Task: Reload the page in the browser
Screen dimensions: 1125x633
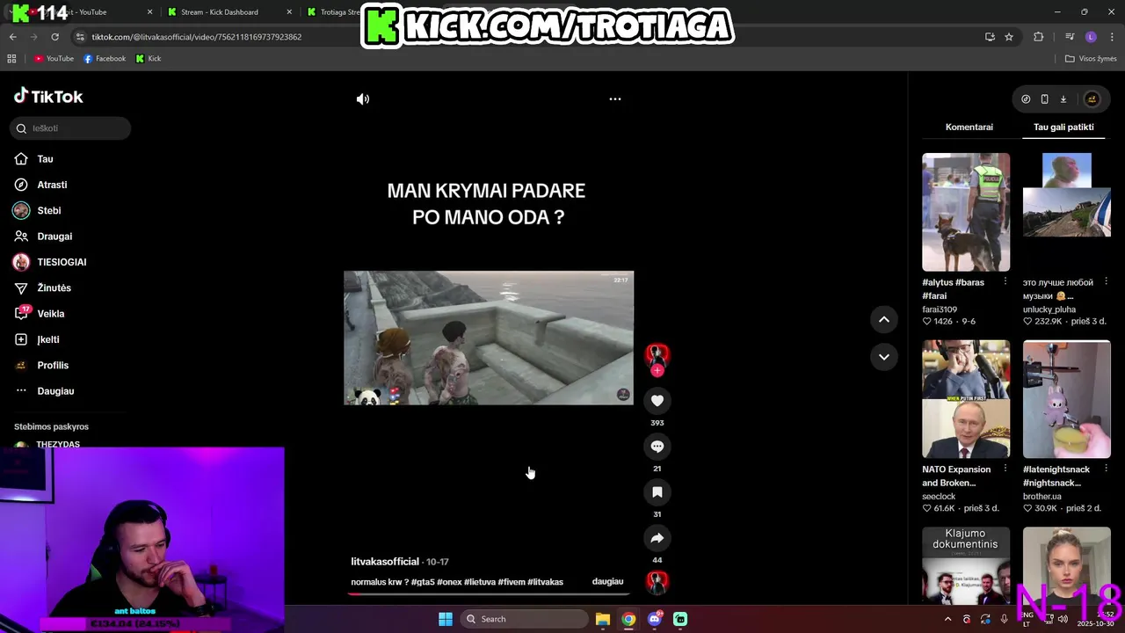Action: click(x=54, y=37)
